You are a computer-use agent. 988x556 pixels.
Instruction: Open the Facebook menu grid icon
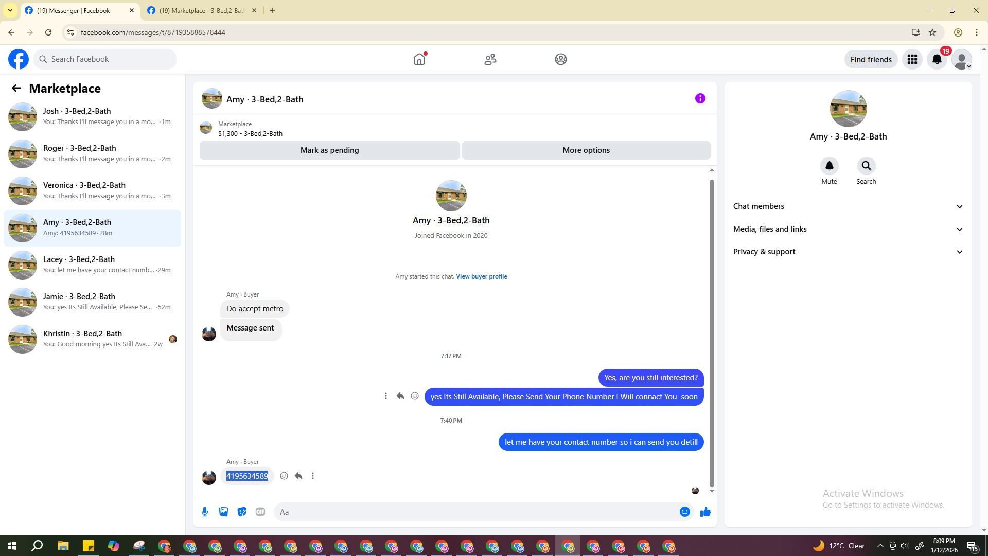pyautogui.click(x=912, y=59)
